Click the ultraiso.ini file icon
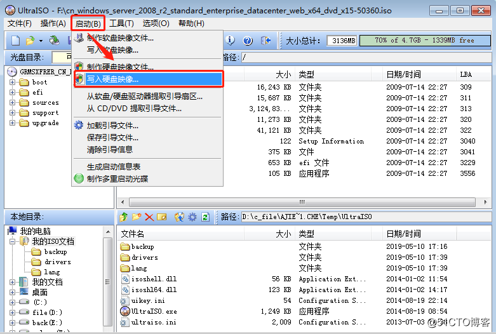The width and height of the screenshot is (496, 334). 125,322
